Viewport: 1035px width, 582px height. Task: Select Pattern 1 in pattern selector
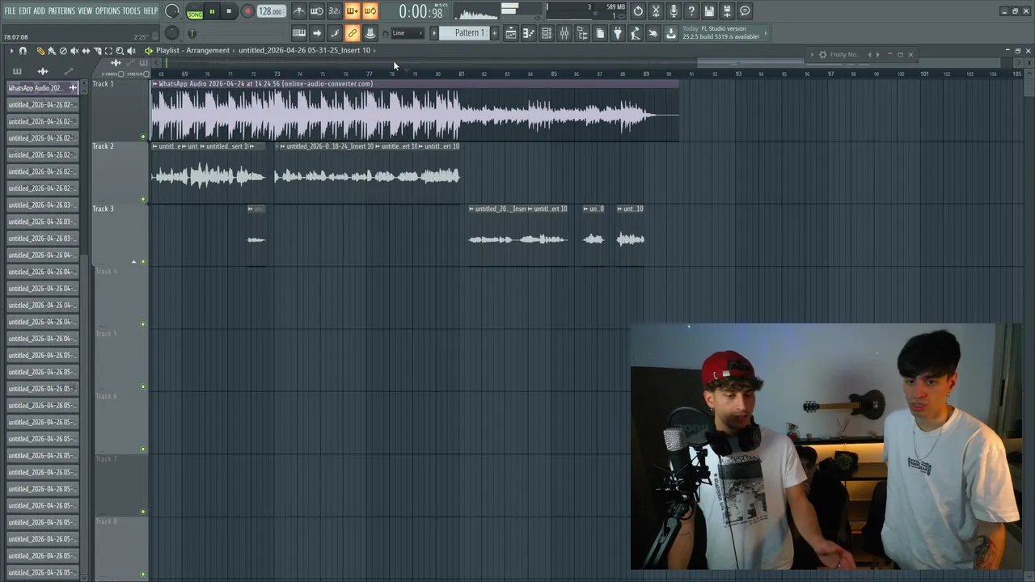click(463, 33)
